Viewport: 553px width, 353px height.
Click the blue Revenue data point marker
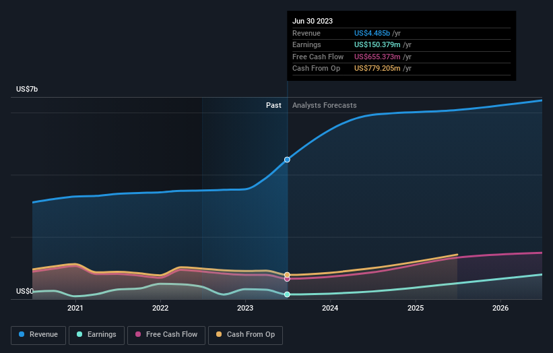287,160
